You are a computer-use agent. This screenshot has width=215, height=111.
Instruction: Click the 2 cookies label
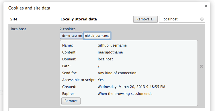click(68, 29)
